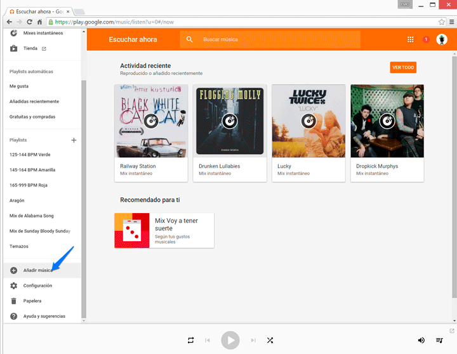Select the 165-999 BPM Roja playlist
The width and height of the screenshot is (457, 354).
pos(29,185)
